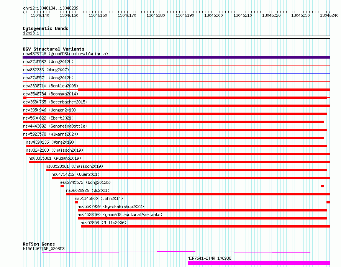Image resolution: width=341 pixels, height=267 pixels.
Task: Click the left block of esv2745572
Action: [x=62, y=186]
